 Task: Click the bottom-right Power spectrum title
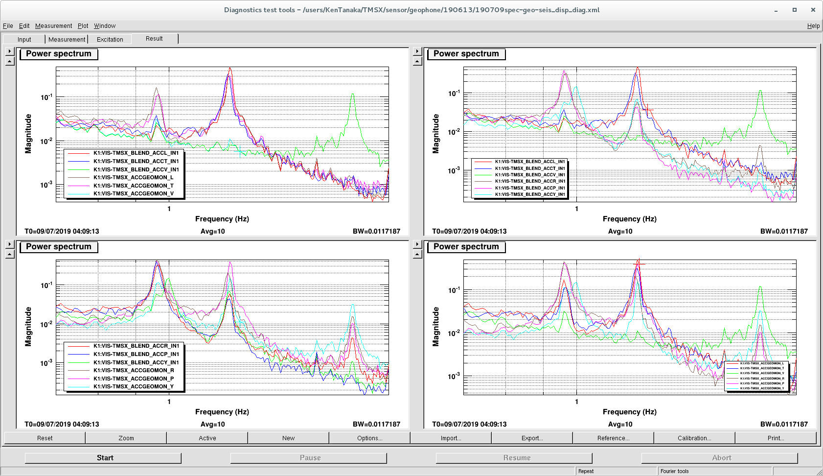[466, 247]
